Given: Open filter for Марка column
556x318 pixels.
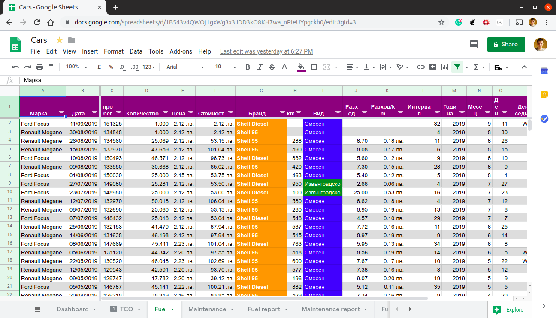Looking at the screenshot, I should pos(61,113).
